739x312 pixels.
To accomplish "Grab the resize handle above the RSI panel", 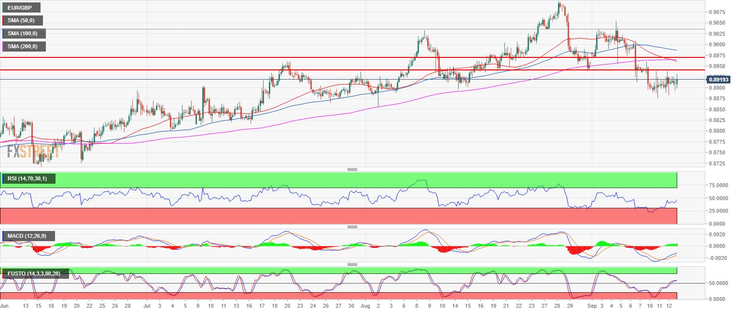I will [352, 169].
